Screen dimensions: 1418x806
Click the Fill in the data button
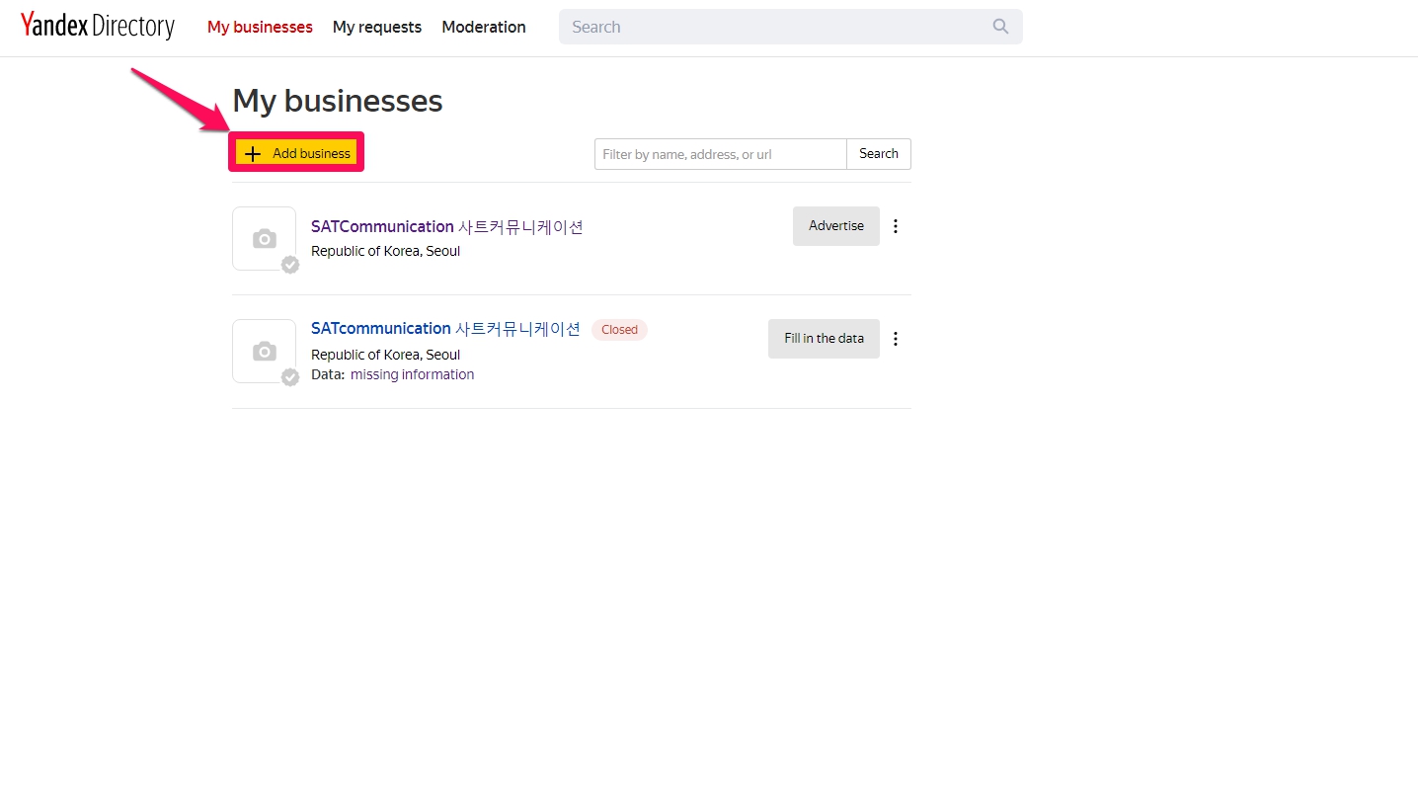coord(824,339)
